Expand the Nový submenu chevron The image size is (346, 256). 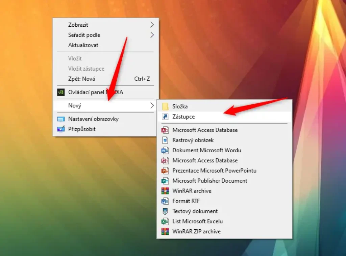point(152,106)
